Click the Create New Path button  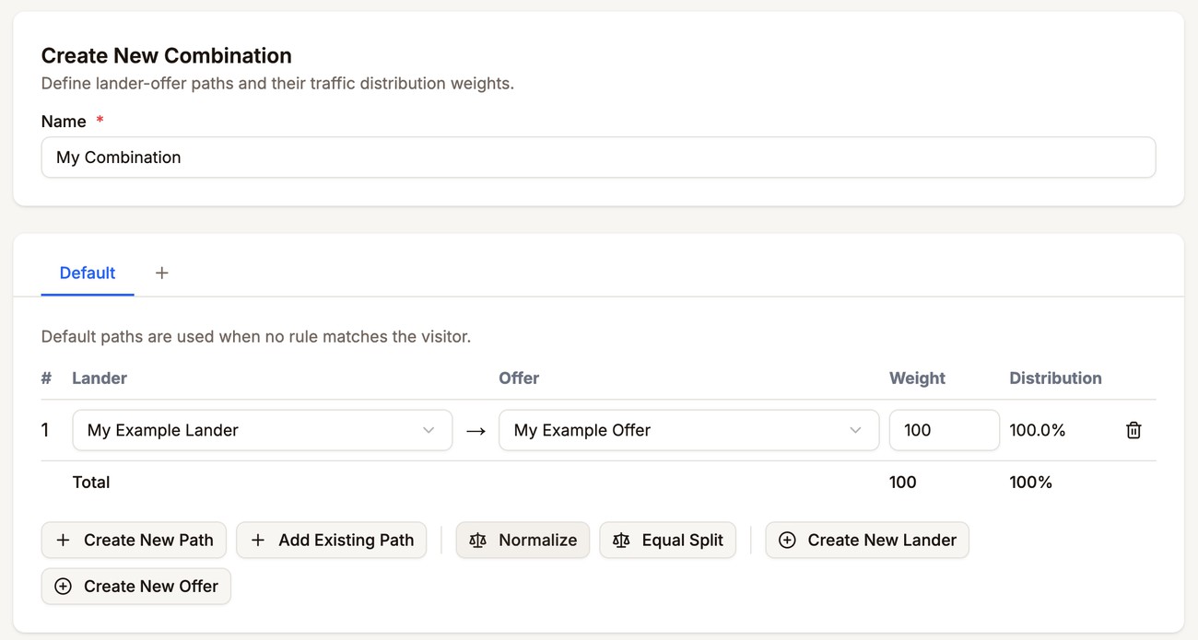(135, 540)
